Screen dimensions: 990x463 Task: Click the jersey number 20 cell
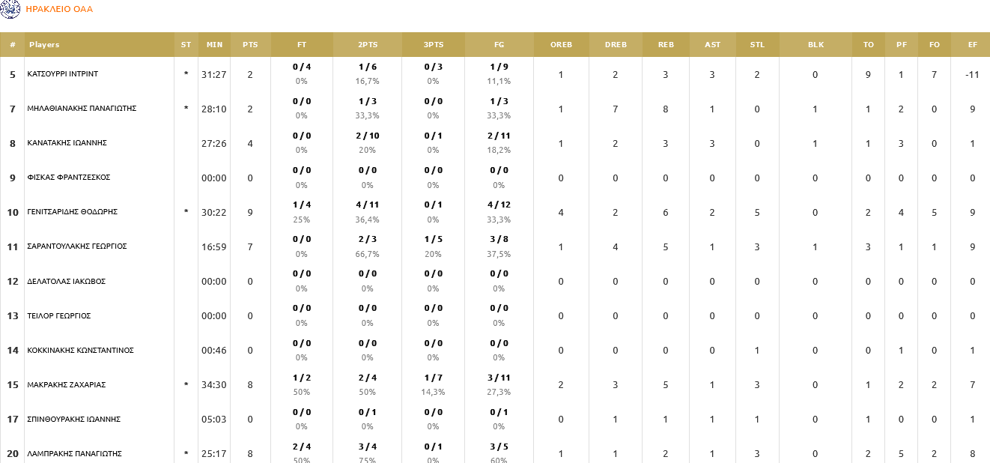click(12, 453)
